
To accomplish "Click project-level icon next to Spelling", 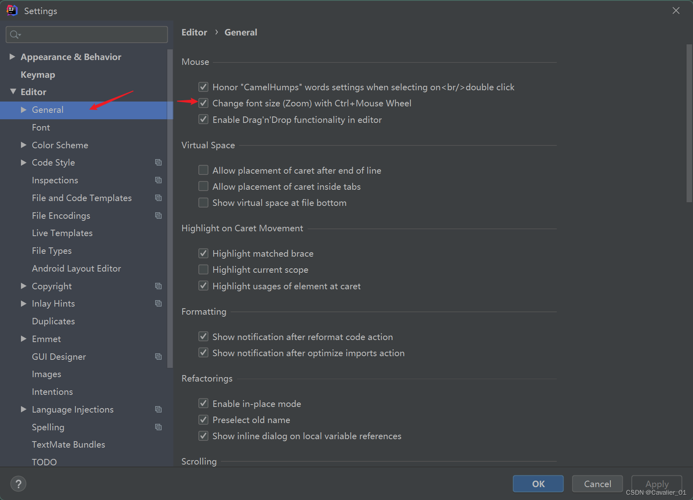I will (158, 427).
